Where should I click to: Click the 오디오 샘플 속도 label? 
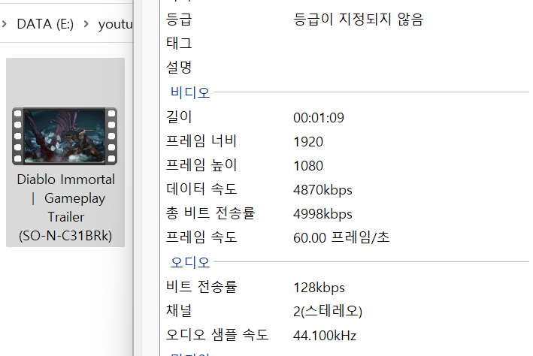[x=217, y=335]
